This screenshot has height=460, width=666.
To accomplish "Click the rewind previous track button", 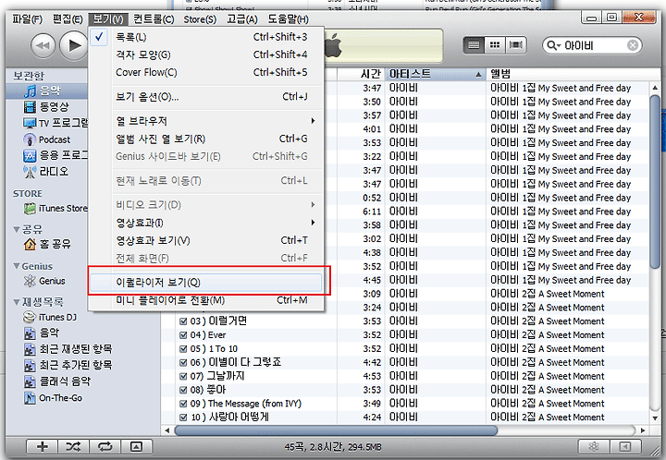I will (43, 45).
